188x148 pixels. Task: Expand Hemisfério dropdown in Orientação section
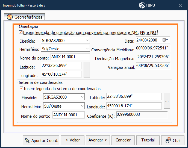[87, 49]
